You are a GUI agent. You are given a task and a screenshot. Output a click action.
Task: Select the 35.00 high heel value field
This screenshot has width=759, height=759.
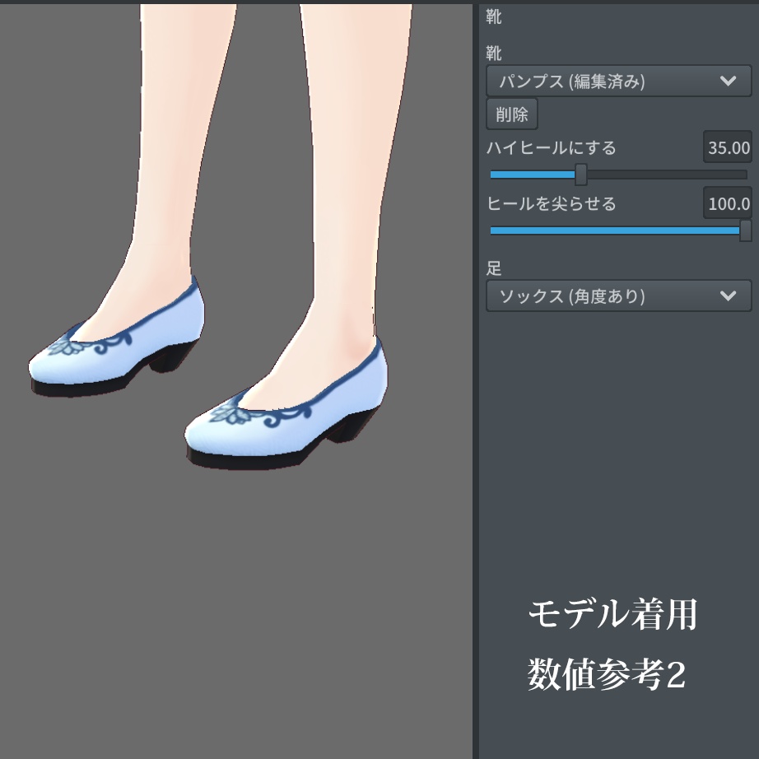click(x=728, y=147)
